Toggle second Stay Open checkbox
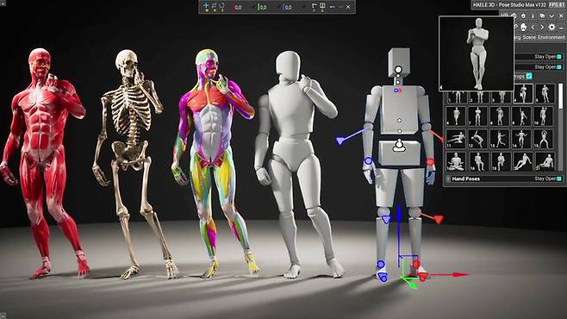 (x=559, y=67)
